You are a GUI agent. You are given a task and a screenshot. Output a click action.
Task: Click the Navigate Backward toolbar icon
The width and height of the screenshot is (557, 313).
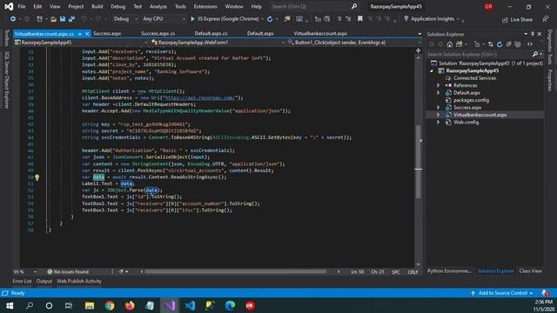pos(13,19)
